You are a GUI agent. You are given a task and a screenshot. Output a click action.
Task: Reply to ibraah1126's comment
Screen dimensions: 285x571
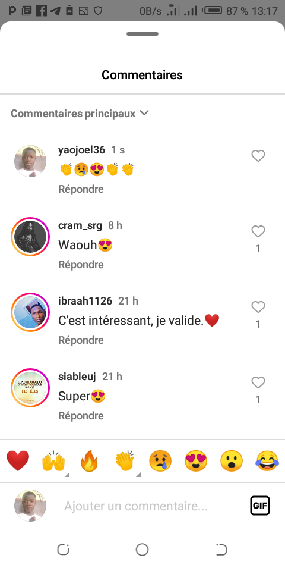coord(81,340)
